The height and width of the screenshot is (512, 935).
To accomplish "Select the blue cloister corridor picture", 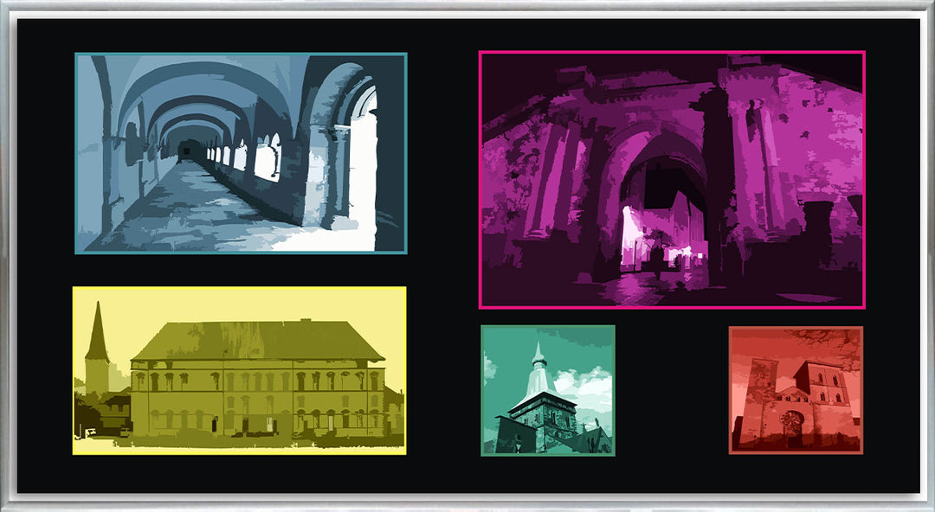I will (x=241, y=153).
